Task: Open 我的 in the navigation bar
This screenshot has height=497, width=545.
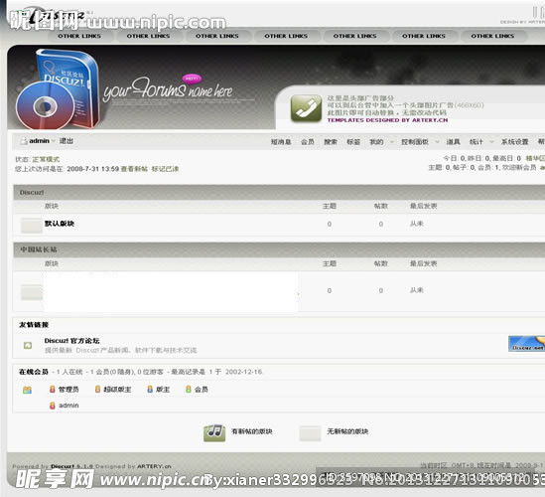Action: click(x=376, y=142)
